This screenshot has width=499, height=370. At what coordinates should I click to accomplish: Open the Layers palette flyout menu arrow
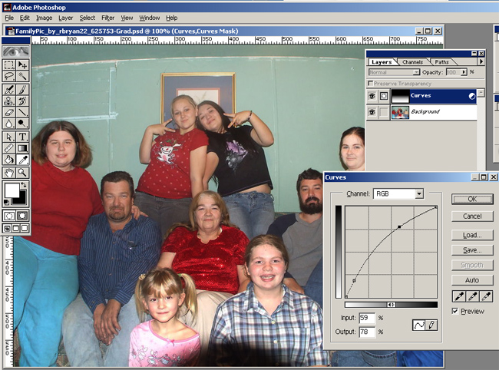click(481, 61)
